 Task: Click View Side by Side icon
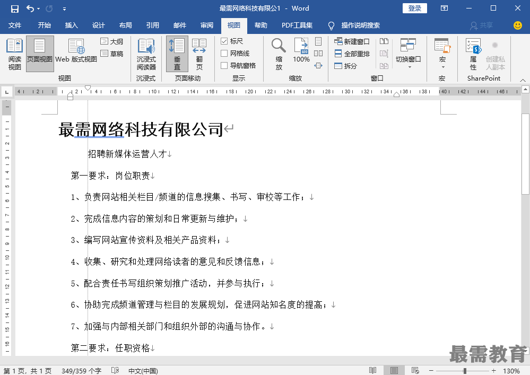(384, 41)
